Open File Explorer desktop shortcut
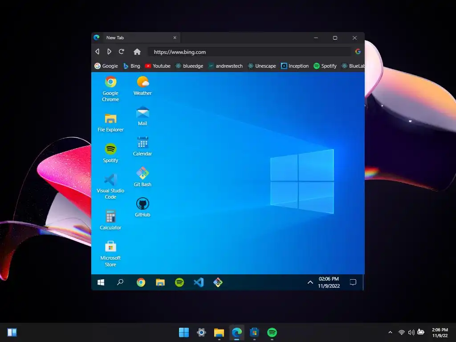 point(110,123)
